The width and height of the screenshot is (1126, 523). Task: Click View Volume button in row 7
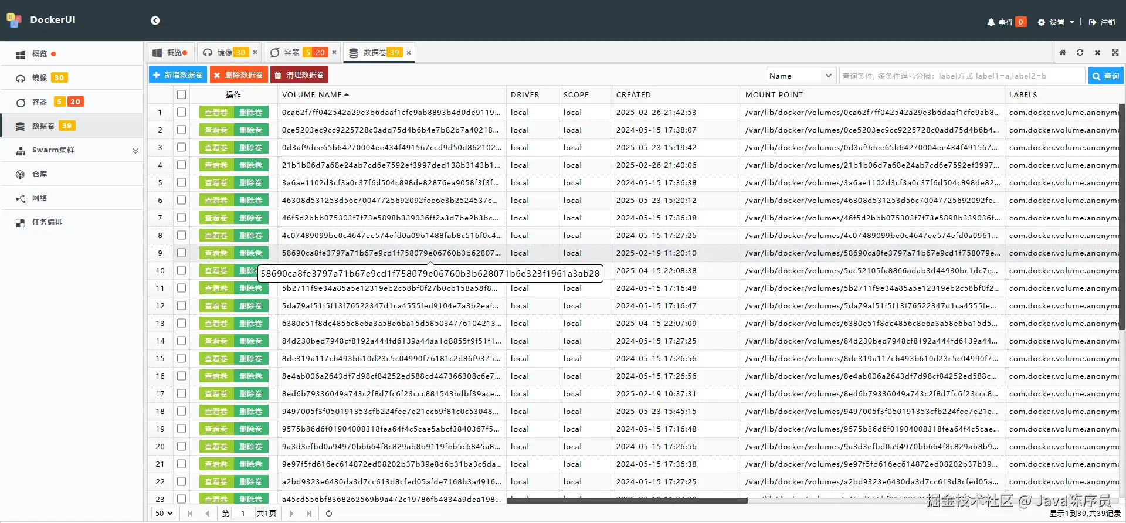click(x=216, y=218)
